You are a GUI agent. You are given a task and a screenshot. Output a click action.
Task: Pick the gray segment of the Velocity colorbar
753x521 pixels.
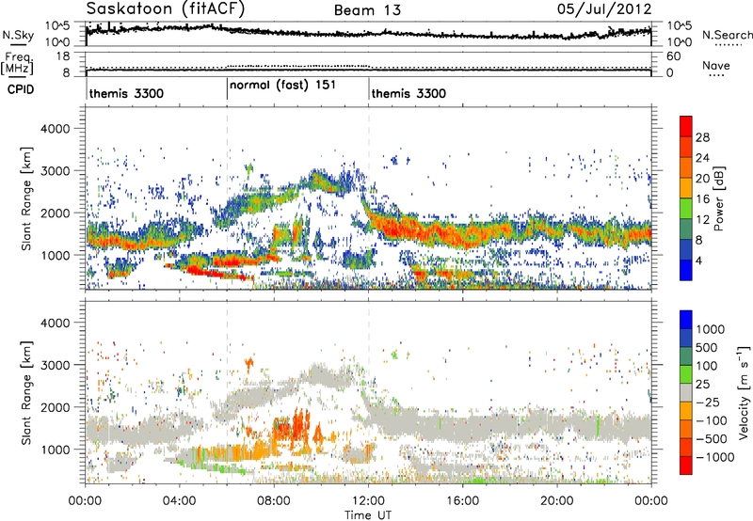686,392
